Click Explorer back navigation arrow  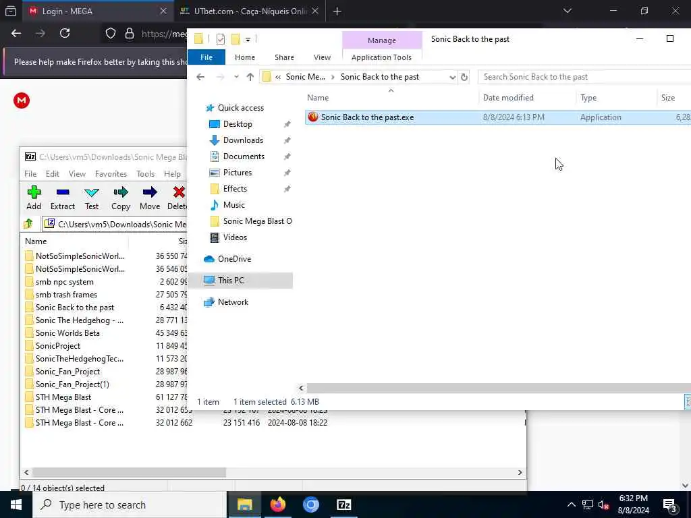(200, 77)
